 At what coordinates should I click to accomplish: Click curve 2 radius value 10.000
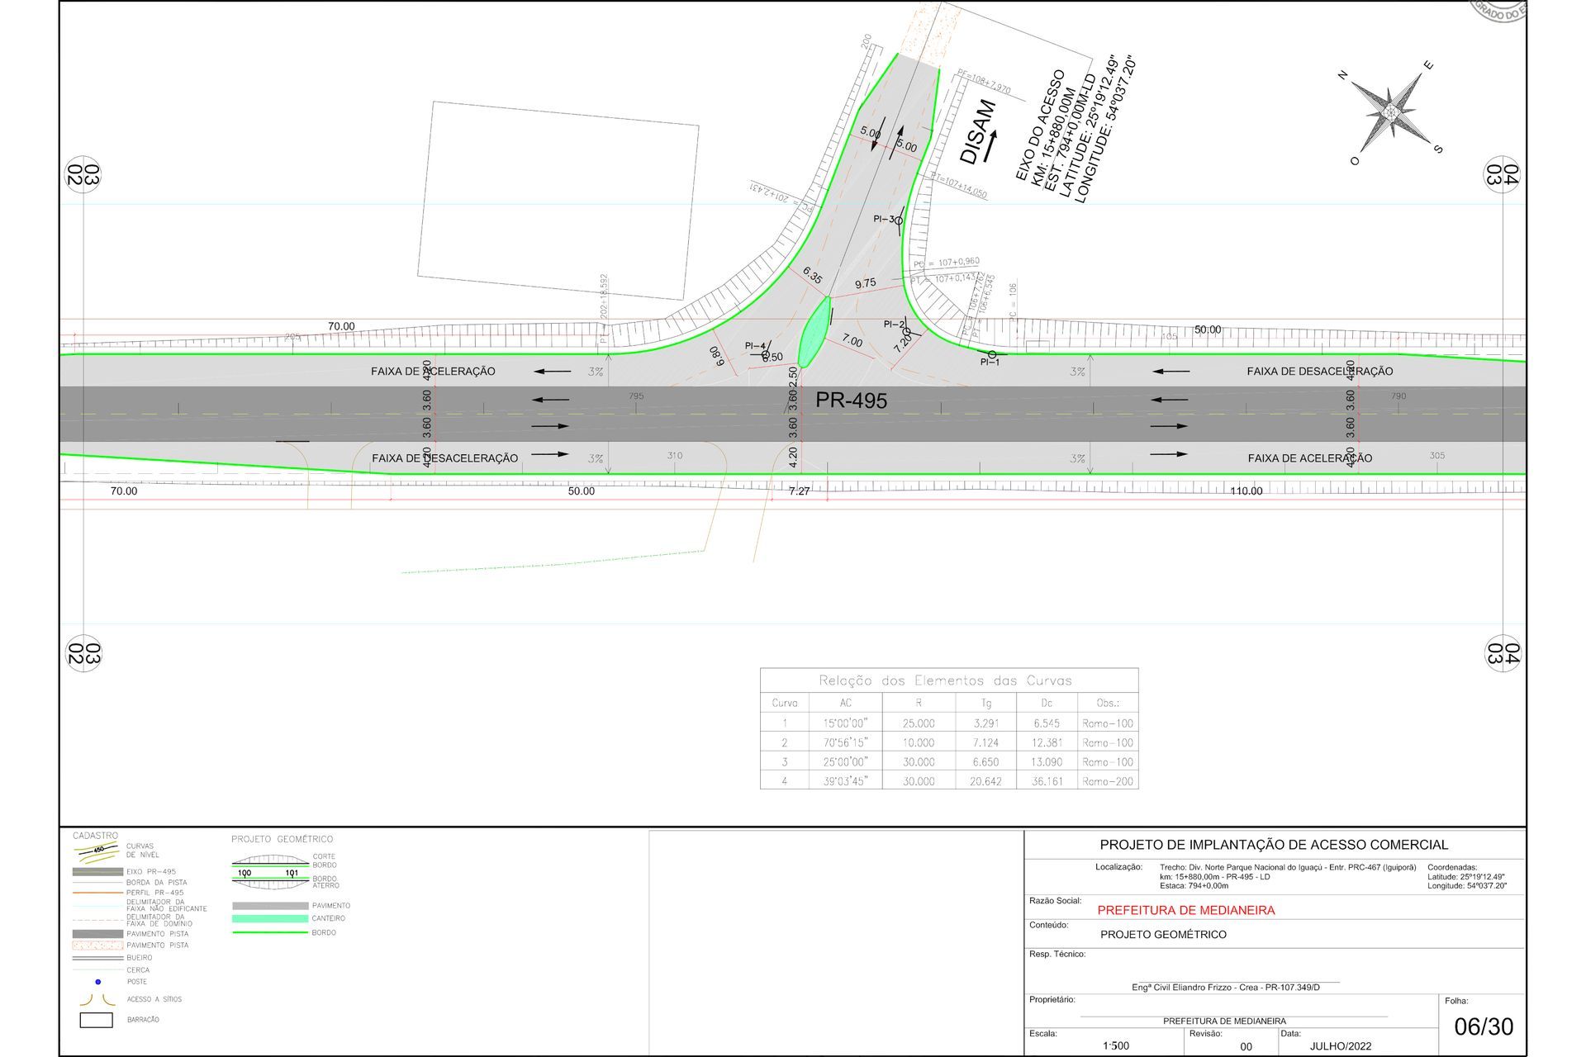click(918, 742)
